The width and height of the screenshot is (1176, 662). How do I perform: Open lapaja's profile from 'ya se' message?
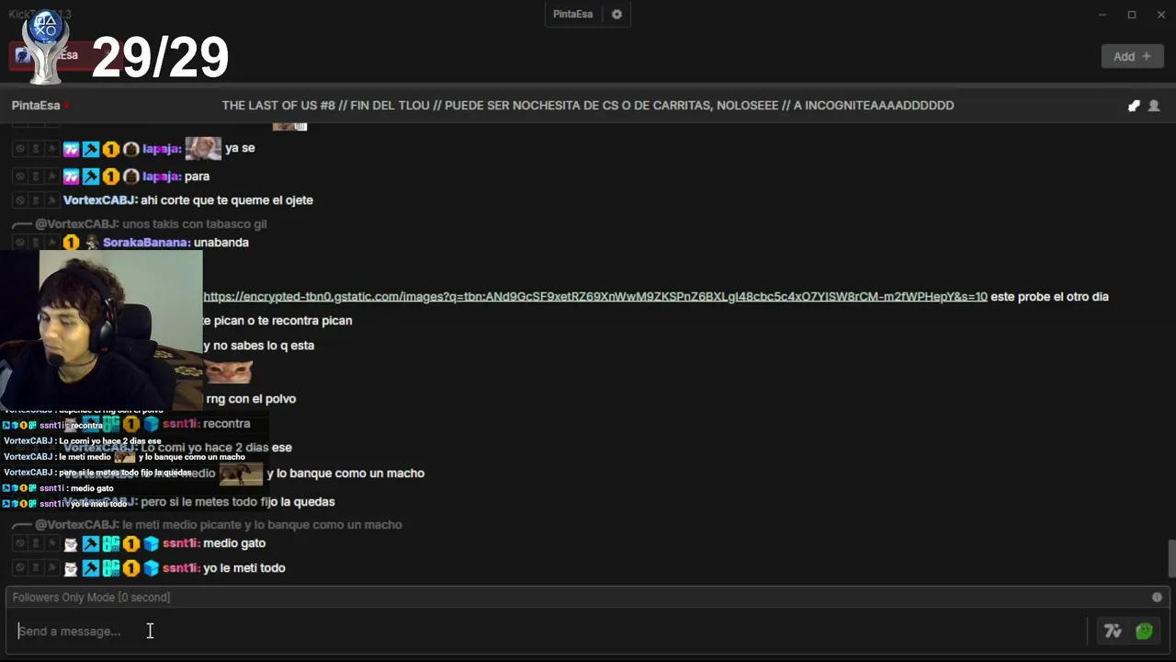(161, 148)
